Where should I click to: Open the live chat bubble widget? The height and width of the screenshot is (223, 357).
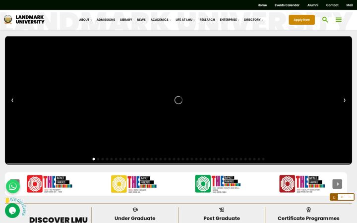click(12, 211)
